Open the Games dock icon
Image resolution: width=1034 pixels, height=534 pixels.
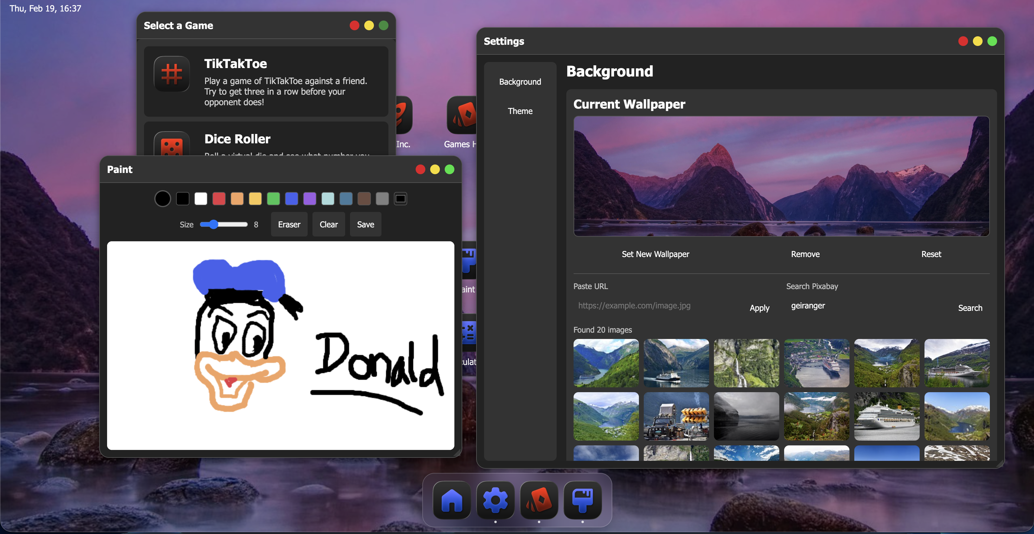tap(539, 500)
